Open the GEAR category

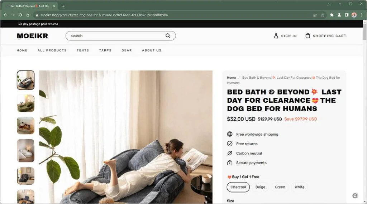(x=127, y=50)
